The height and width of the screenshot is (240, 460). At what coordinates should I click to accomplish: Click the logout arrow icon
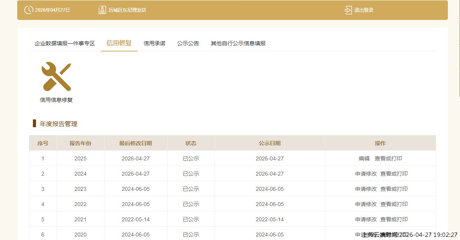click(348, 10)
